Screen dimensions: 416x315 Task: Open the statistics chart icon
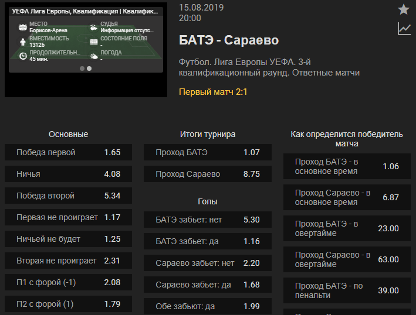[x=404, y=29]
